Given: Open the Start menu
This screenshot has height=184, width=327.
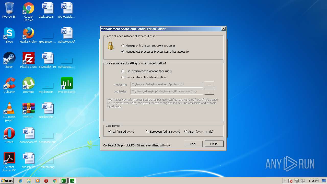Looking at the screenshot, I should tap(7, 181).
